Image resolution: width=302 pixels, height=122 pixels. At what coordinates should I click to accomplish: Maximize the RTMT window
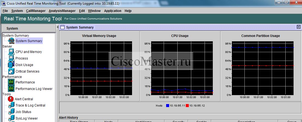(x=286, y=2)
